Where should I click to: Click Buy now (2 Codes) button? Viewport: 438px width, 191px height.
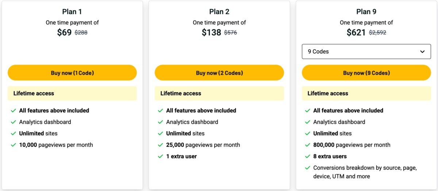pyautogui.click(x=219, y=73)
